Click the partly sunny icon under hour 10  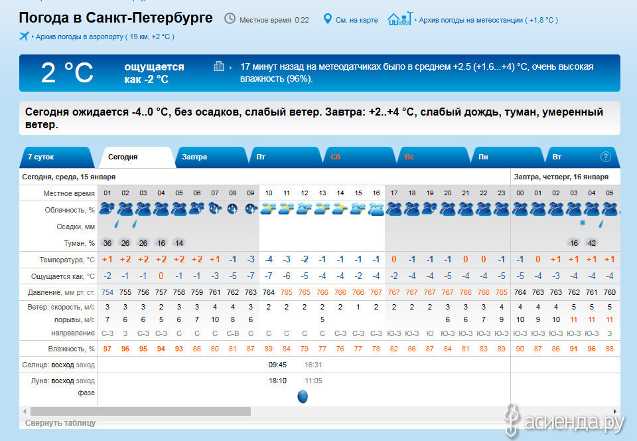click(269, 209)
